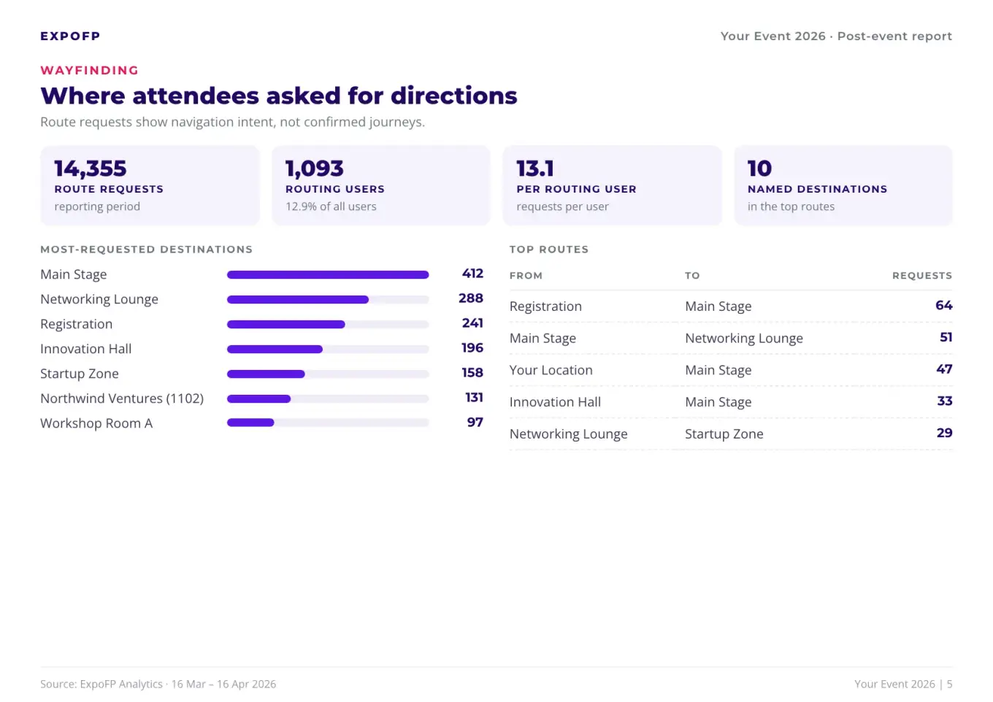Screen dimensions: 993x702
Task: Click the Startup Zone destination label in the bar chart
Action: point(80,374)
